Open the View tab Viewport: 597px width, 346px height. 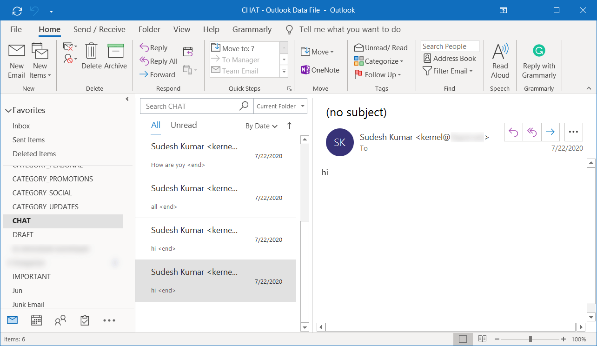coord(182,29)
